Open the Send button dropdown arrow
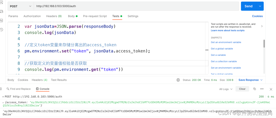This screenshot has height=118, width=276. click(x=260, y=6)
